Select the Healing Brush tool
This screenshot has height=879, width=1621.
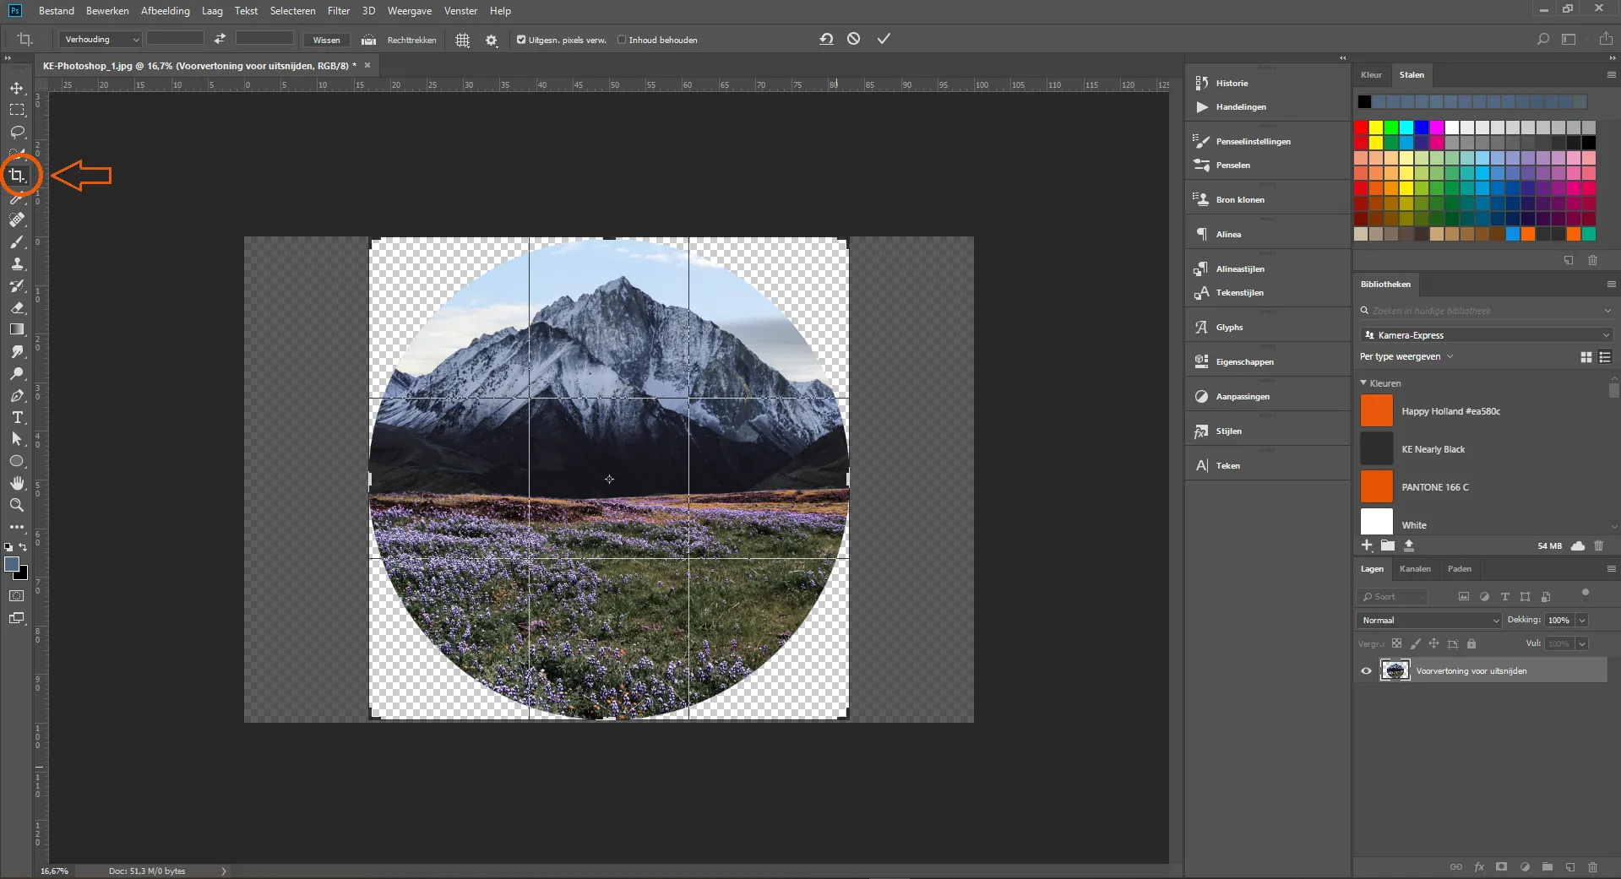pyautogui.click(x=17, y=220)
